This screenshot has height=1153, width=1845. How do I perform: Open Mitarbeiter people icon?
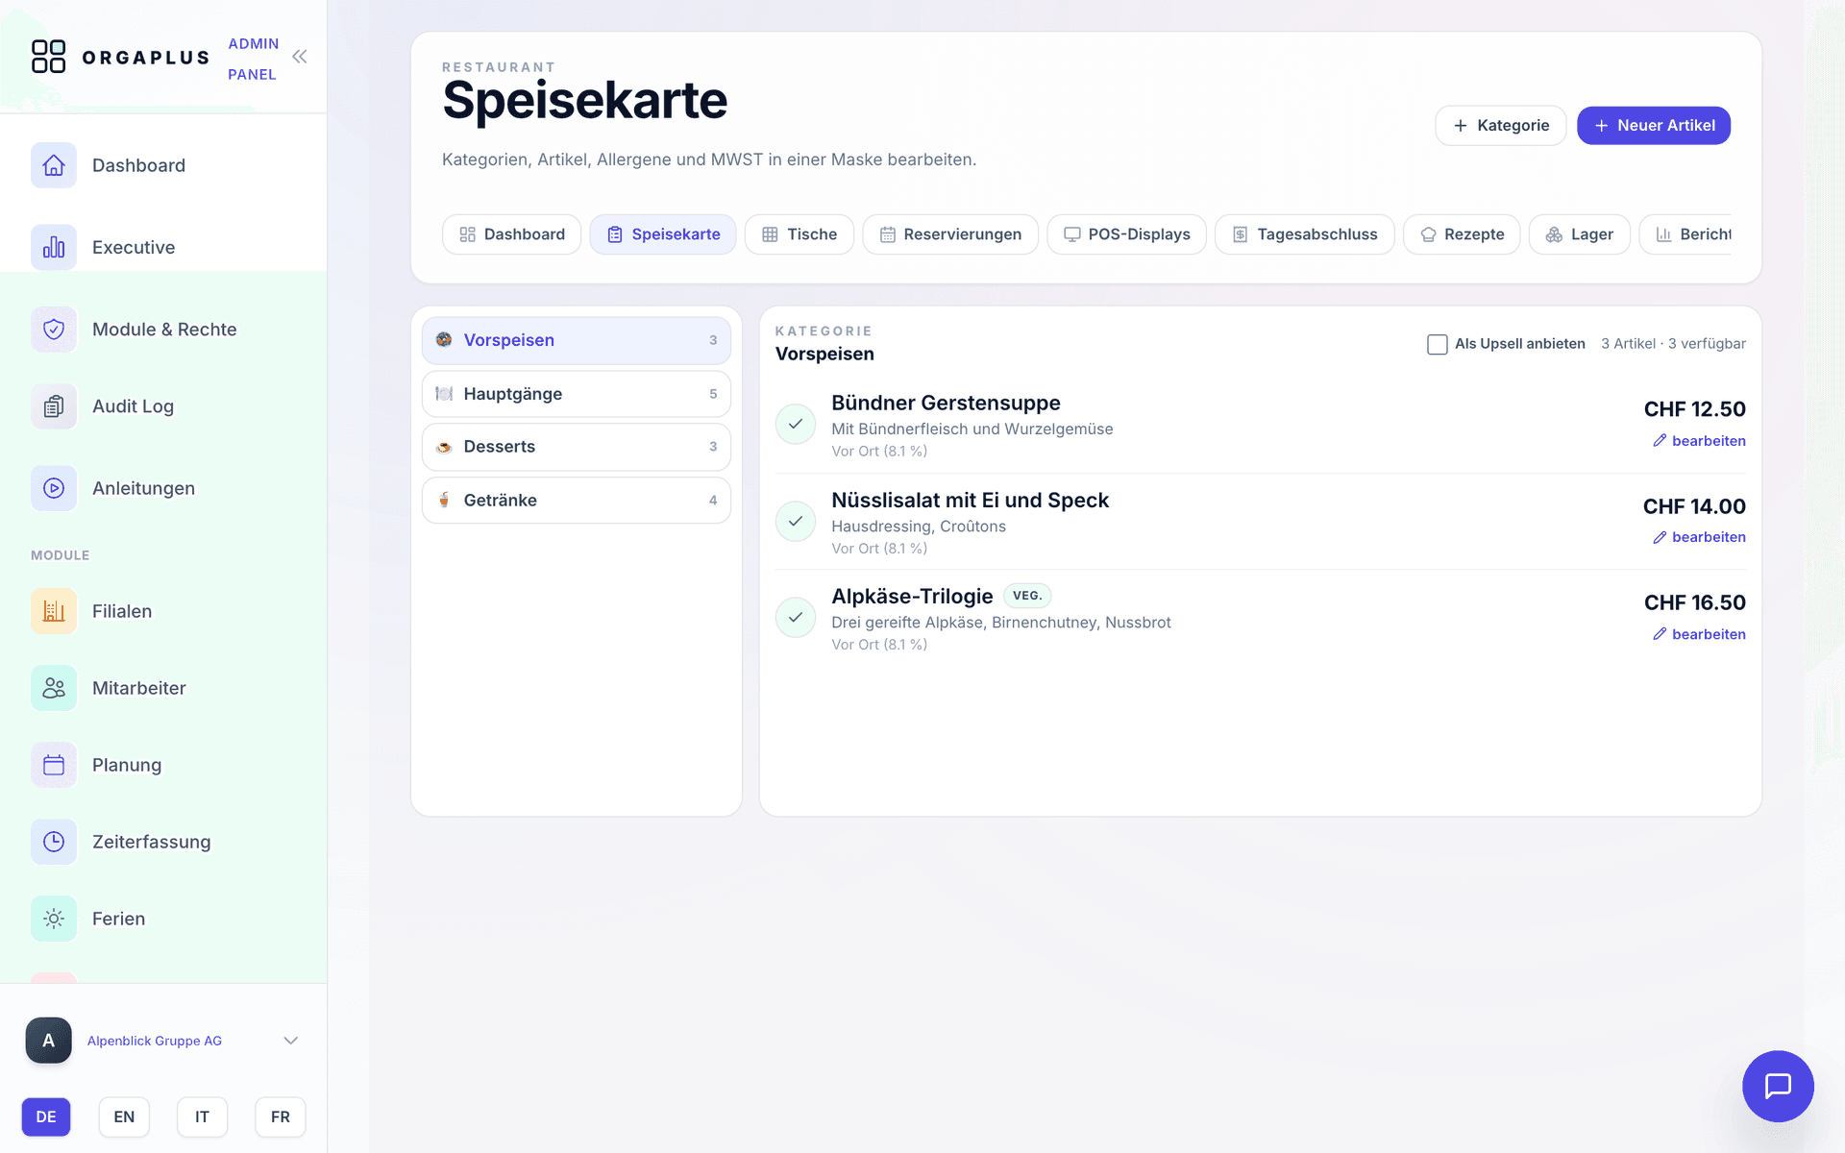click(x=54, y=688)
